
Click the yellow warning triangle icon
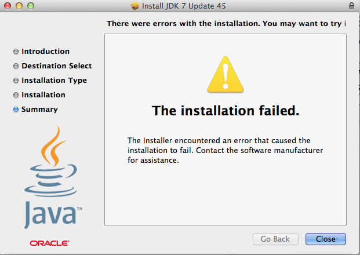click(226, 74)
